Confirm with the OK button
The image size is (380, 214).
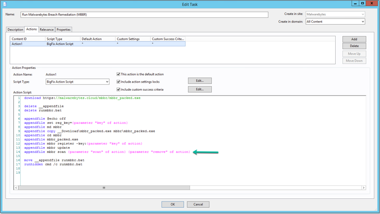click(173, 204)
